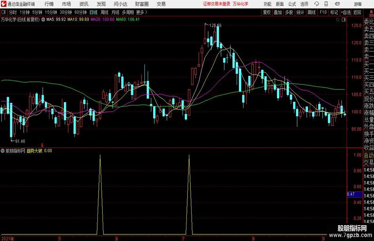Open the 市场 menu
The image size is (374, 241).
66,4
